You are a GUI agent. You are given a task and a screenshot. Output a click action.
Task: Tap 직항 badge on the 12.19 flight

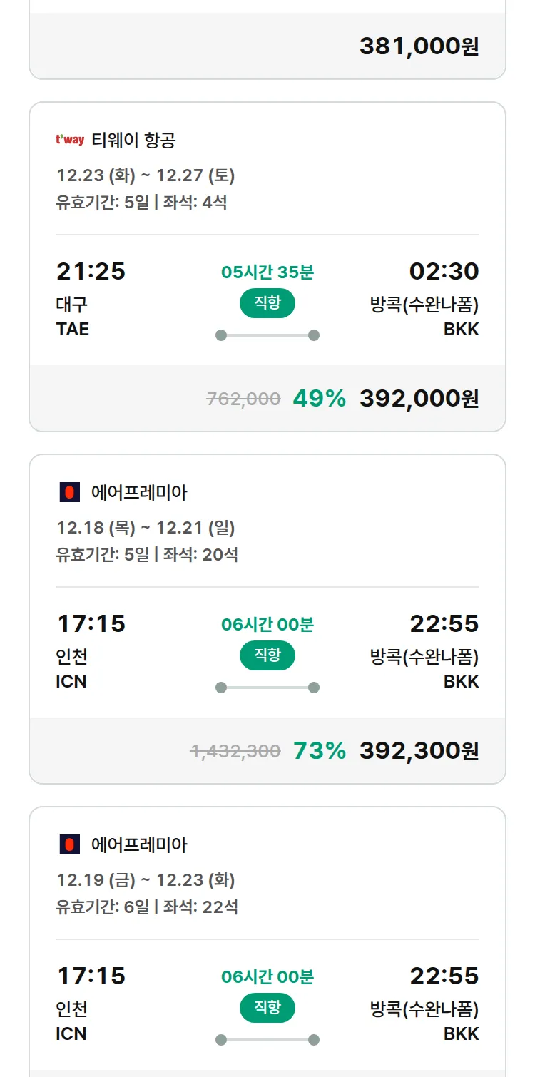(267, 1008)
